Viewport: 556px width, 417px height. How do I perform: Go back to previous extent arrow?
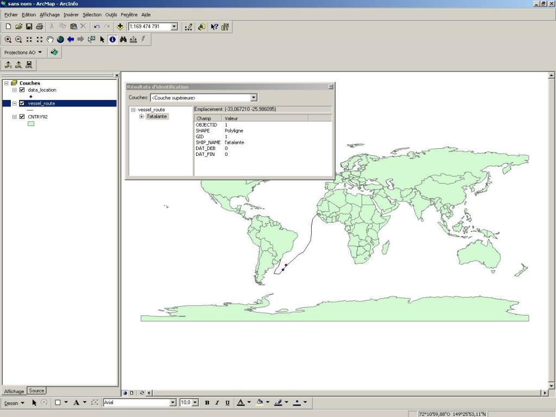click(71, 39)
